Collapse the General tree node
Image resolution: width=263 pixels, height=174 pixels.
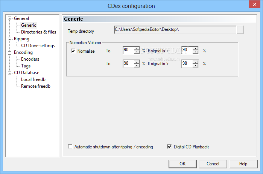tap(9, 18)
